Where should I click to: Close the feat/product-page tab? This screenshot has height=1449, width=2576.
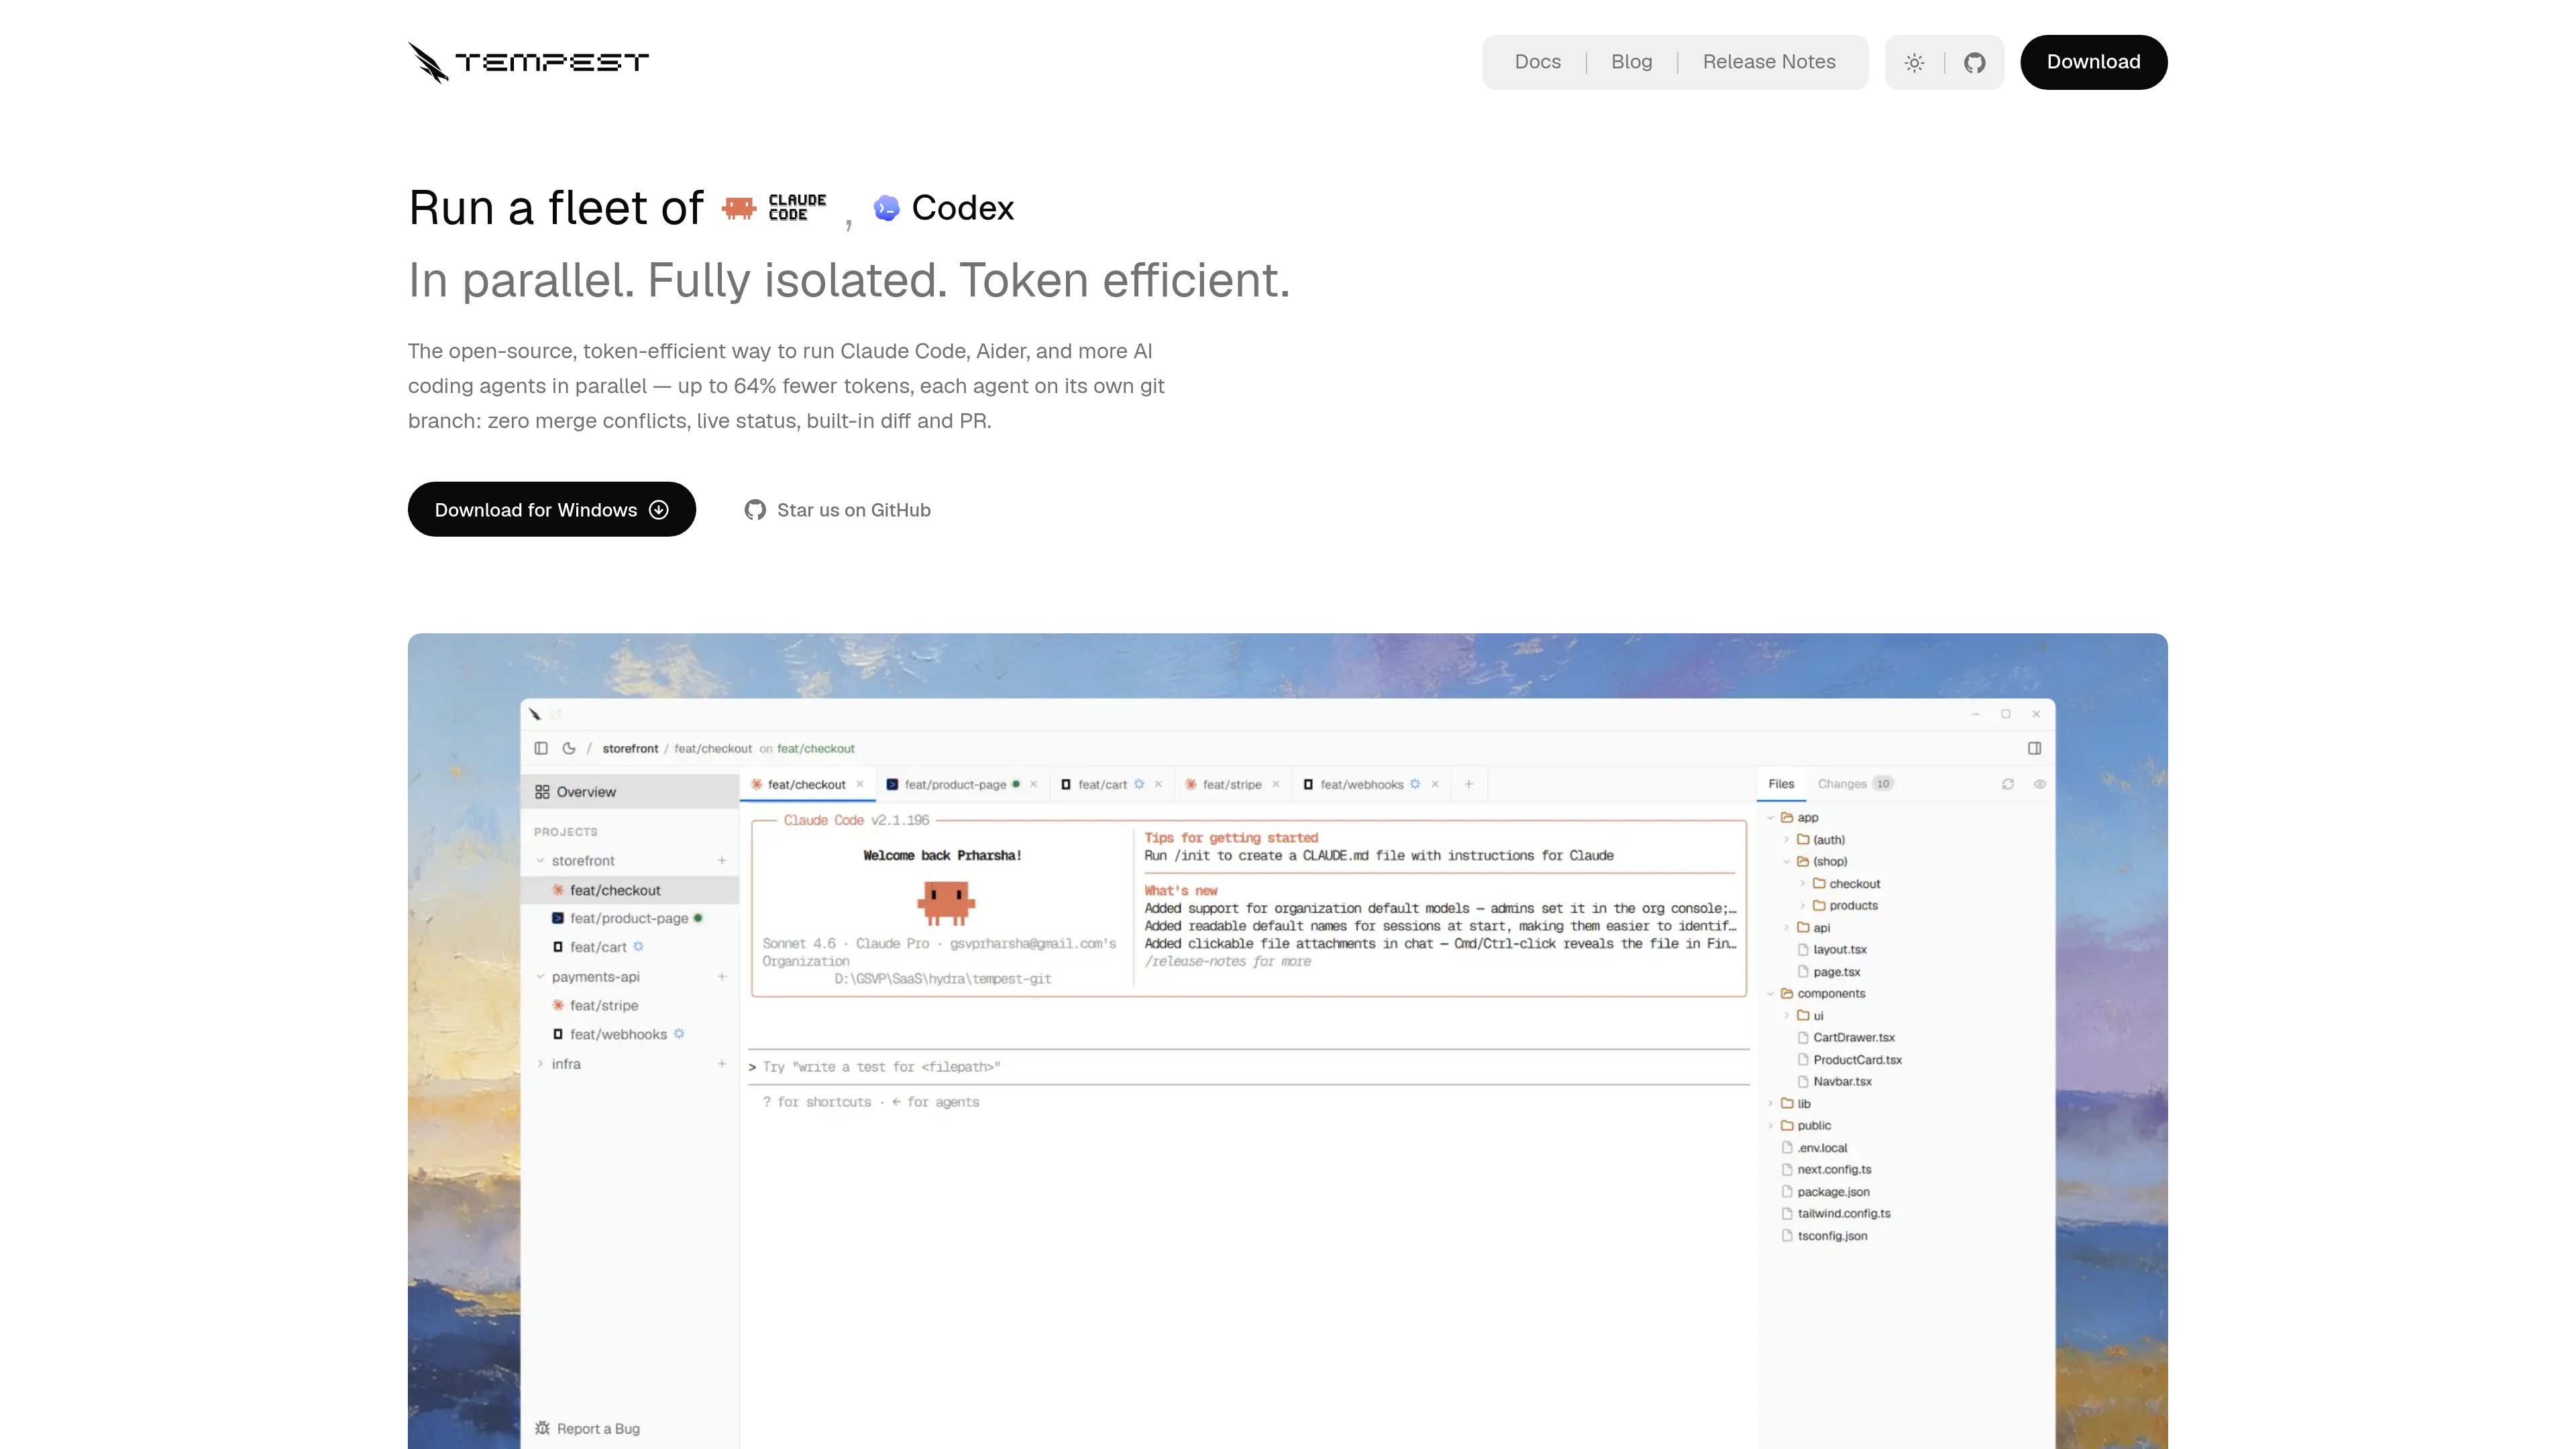1033,785
